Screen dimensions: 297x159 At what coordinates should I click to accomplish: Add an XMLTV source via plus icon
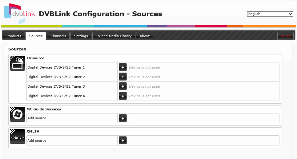click(x=123, y=141)
